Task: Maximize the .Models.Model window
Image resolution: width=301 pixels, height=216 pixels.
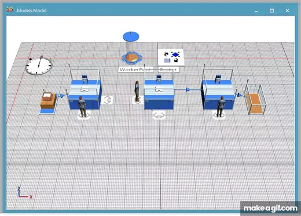Action: [x=271, y=11]
